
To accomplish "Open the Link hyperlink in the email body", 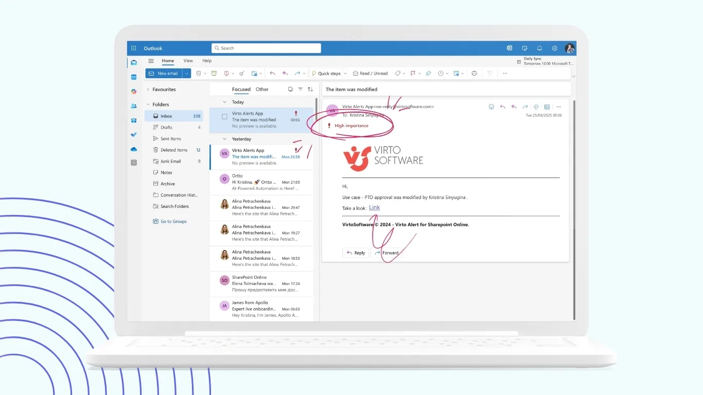I will pos(374,207).
